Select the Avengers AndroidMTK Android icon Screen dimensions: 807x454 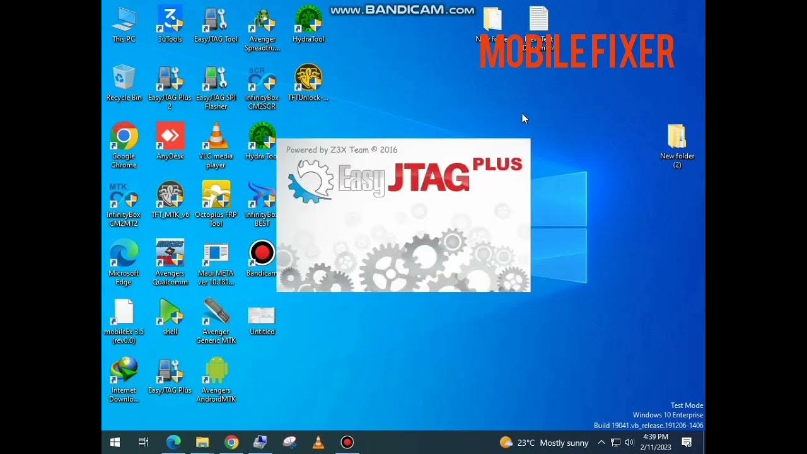coord(216,380)
